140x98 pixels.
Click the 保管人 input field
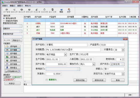[114, 69]
